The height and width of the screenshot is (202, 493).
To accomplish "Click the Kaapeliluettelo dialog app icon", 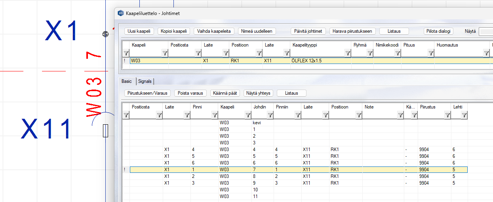I will [x=121, y=13].
